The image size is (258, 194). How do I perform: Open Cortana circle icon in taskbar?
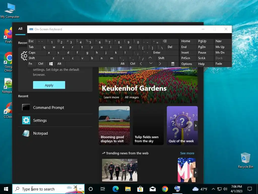click(x=91, y=189)
